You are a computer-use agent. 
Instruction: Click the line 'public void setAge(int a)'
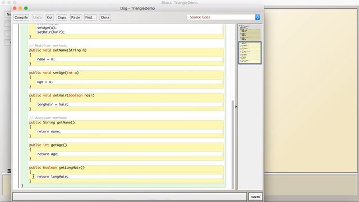(54, 72)
